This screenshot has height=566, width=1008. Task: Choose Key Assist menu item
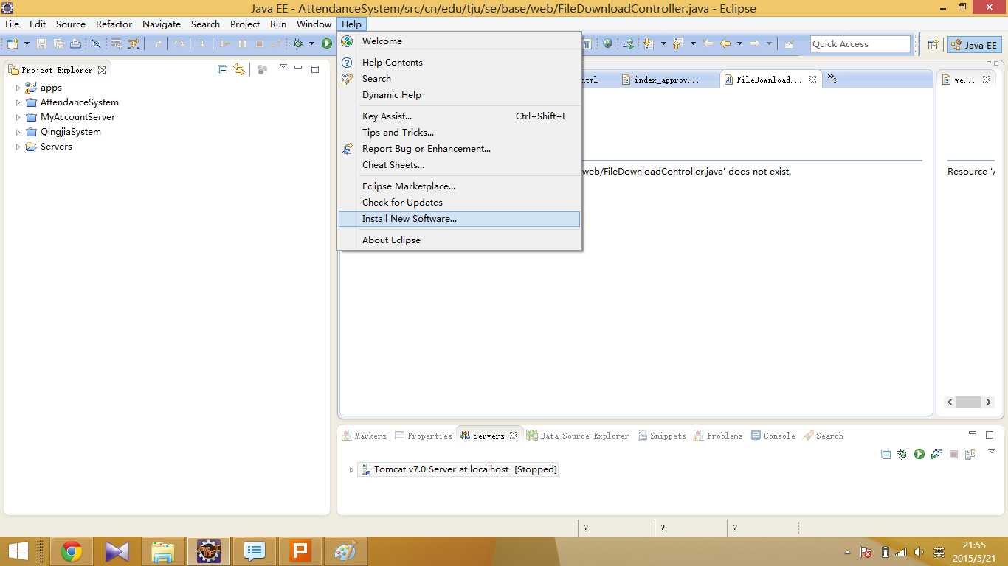(459, 116)
